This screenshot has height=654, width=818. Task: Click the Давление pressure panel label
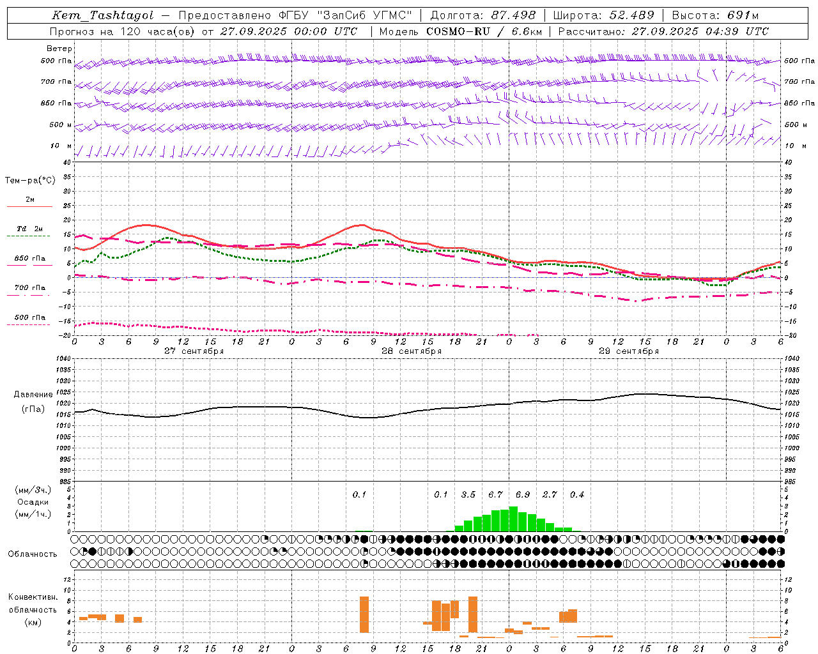click(33, 395)
